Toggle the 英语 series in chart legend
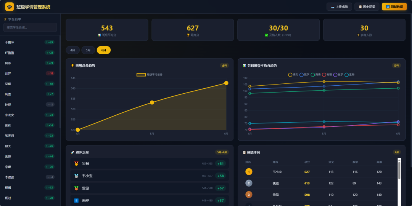412x206 pixels. [x=316, y=75]
